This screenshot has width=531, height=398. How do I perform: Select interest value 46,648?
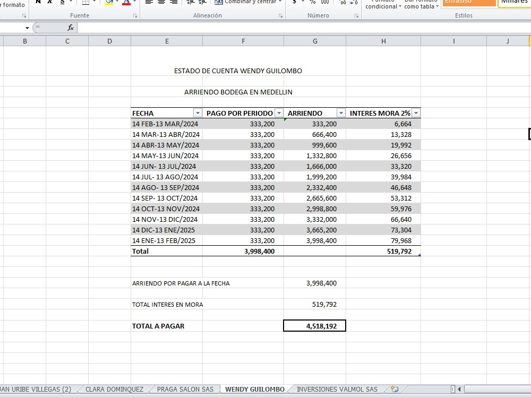tap(383, 187)
